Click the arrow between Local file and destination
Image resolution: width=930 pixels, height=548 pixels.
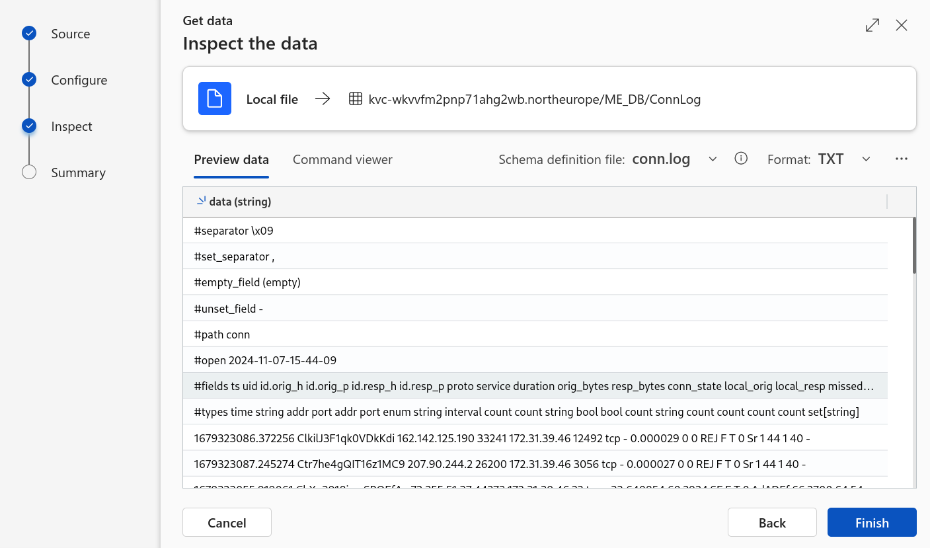pyautogui.click(x=323, y=99)
